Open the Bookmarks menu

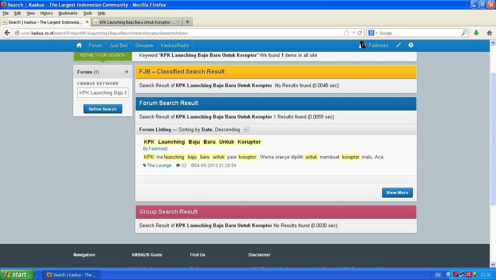68,13
